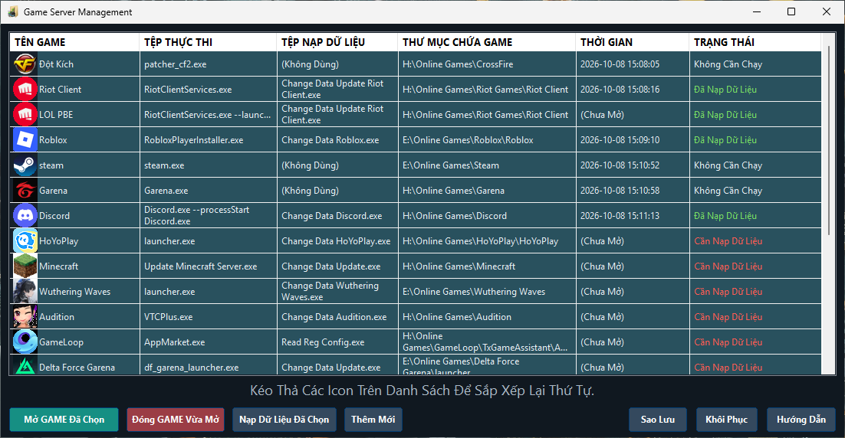The image size is (845, 438).
Task: Click the steam.exe cell
Action: click(208, 165)
